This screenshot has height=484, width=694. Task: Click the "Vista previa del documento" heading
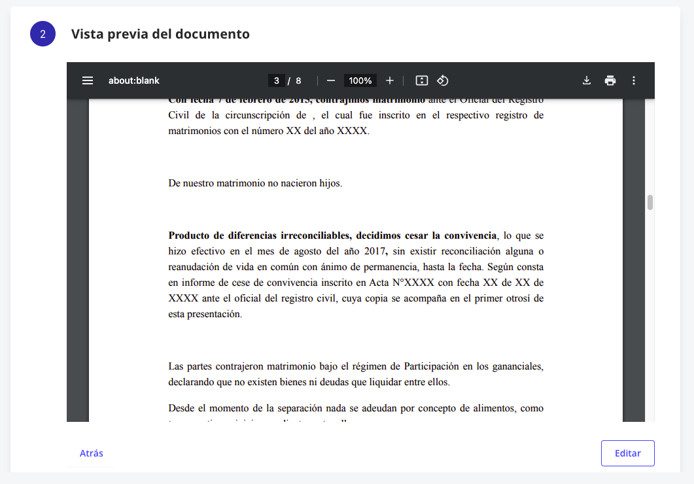pyautogui.click(x=160, y=34)
